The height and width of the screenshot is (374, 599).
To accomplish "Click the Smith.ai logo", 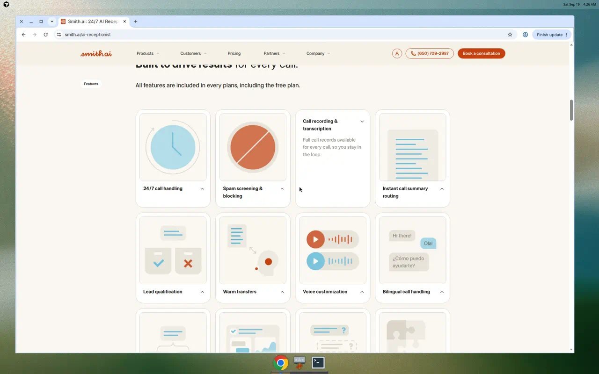I will [96, 53].
